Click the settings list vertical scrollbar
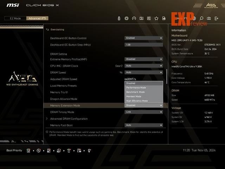 [166, 76]
